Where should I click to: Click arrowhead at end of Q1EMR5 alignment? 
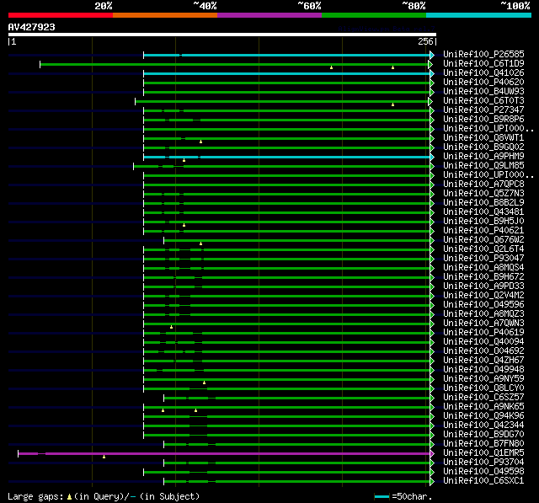pos(432,453)
